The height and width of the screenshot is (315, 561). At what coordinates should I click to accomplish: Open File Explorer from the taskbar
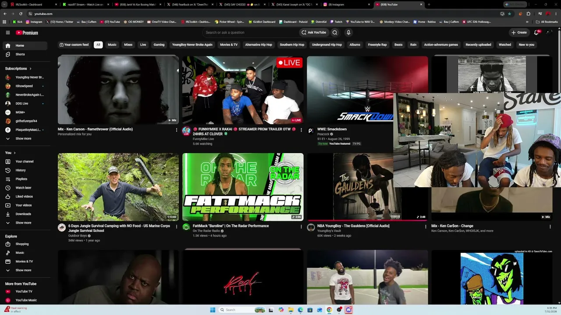point(291,310)
